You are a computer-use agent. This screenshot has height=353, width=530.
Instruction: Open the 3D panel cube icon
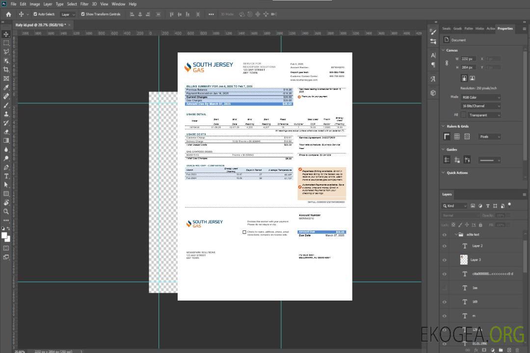coord(433,93)
